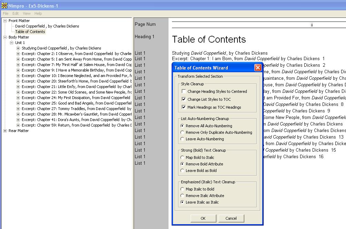
Task: Click the 'Heading 1' style label
Action: point(144,36)
